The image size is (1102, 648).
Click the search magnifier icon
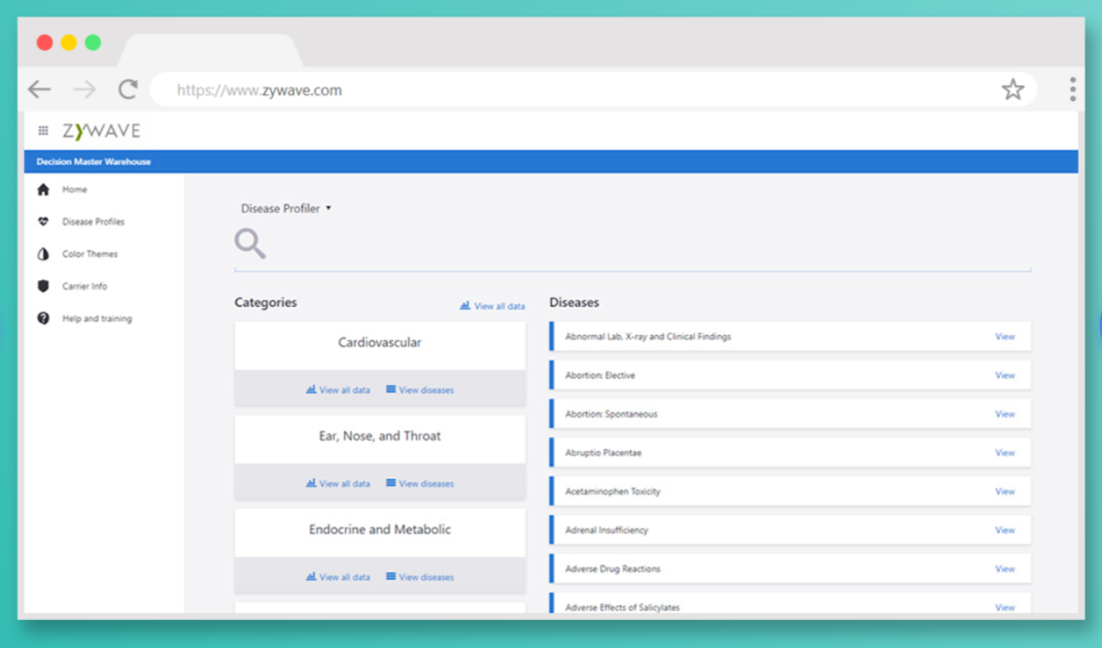249,243
